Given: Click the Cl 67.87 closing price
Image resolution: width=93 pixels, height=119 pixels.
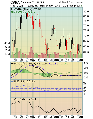Looking at the screenshot, I should click(33, 6).
